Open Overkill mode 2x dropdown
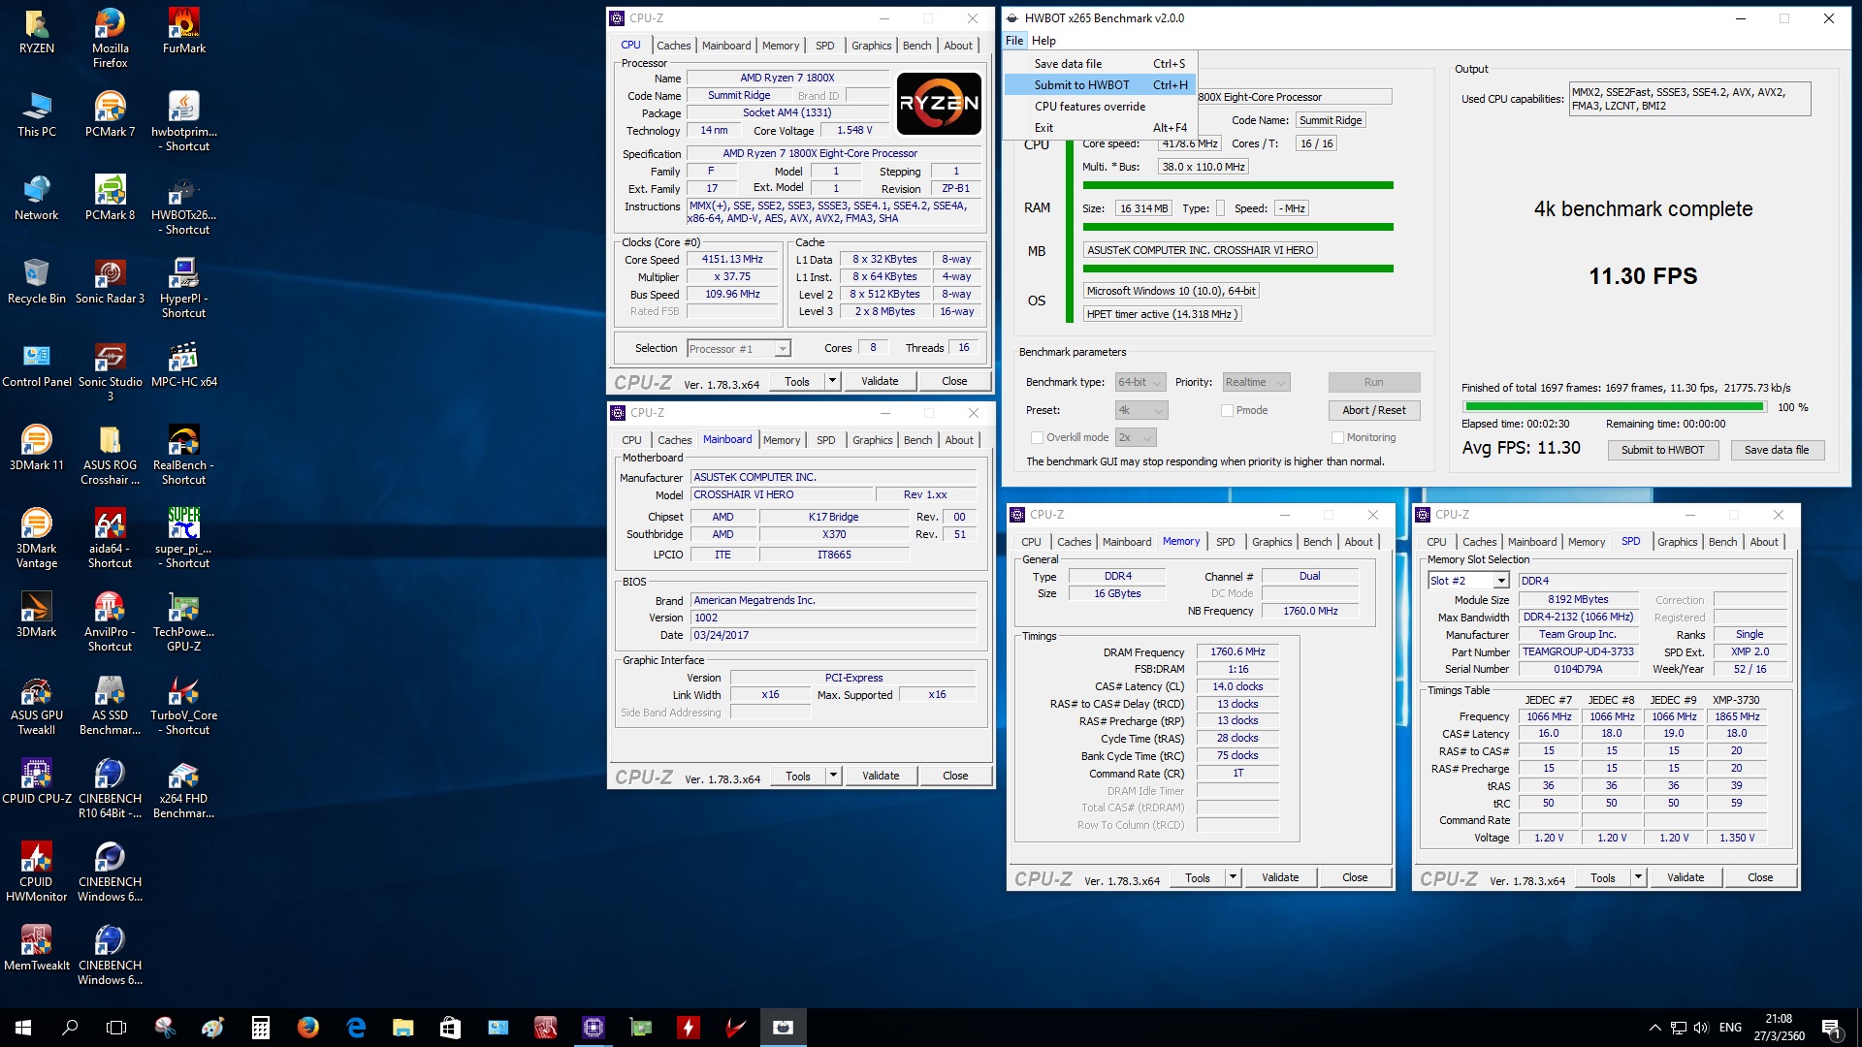Image resolution: width=1862 pixels, height=1047 pixels. tap(1136, 438)
